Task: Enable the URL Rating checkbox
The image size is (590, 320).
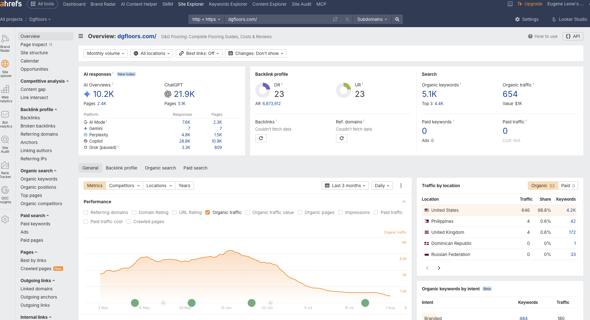Action: 174,212
